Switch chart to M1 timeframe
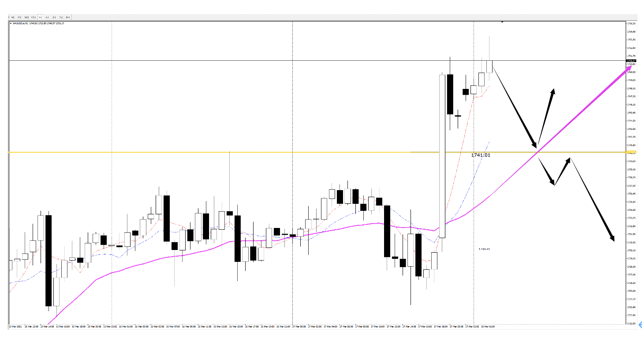This screenshot has height=338, width=642. click(x=13, y=17)
